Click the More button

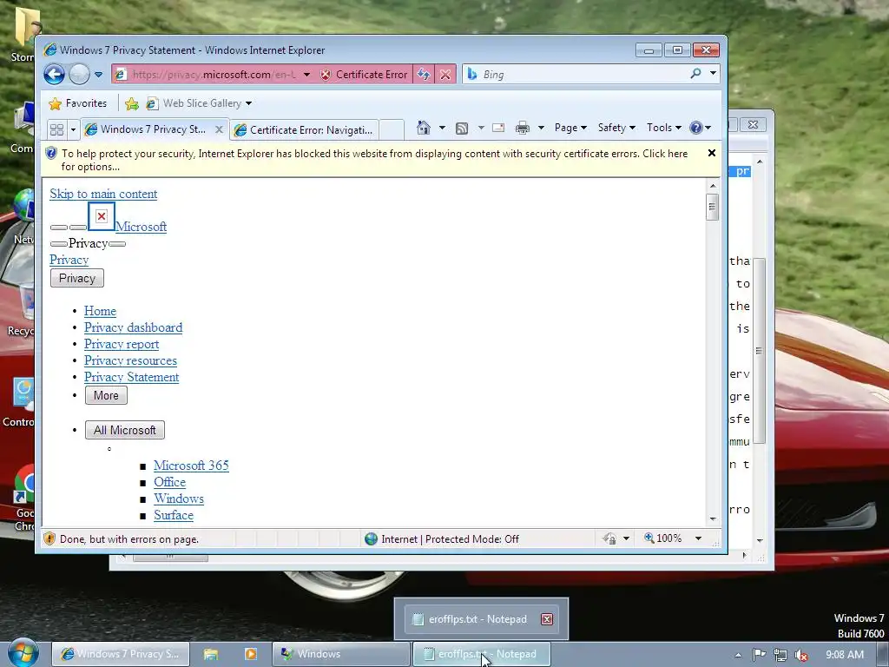[106, 395]
